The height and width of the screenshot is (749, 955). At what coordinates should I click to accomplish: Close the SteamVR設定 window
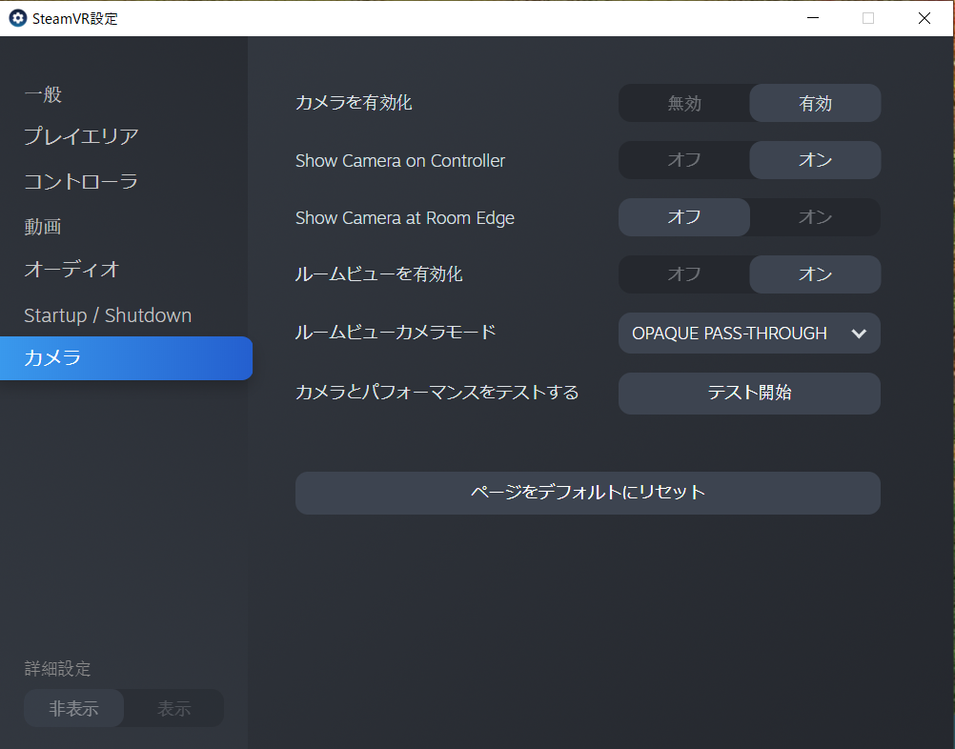tap(924, 18)
